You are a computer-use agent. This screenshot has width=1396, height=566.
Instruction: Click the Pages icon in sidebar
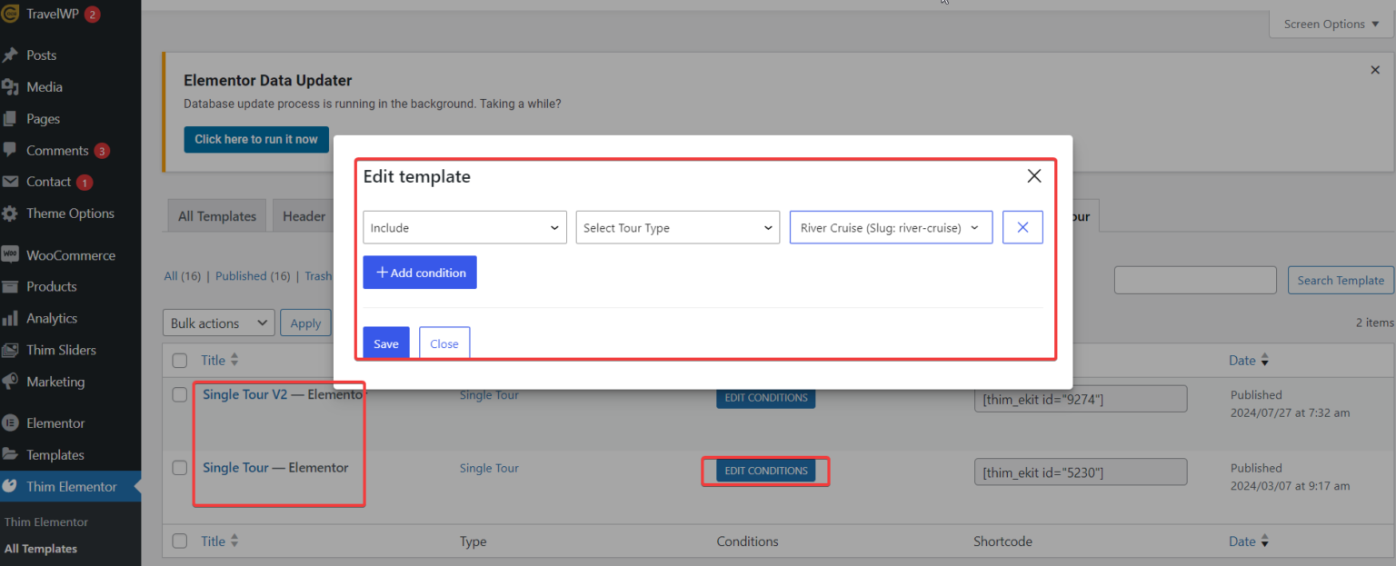click(10, 119)
